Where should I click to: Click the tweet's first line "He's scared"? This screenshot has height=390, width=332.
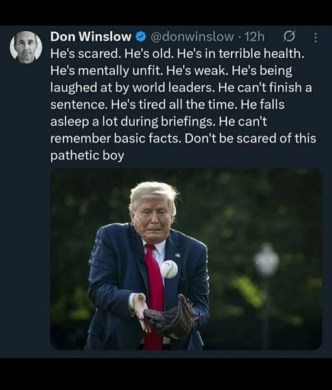[x=84, y=54]
